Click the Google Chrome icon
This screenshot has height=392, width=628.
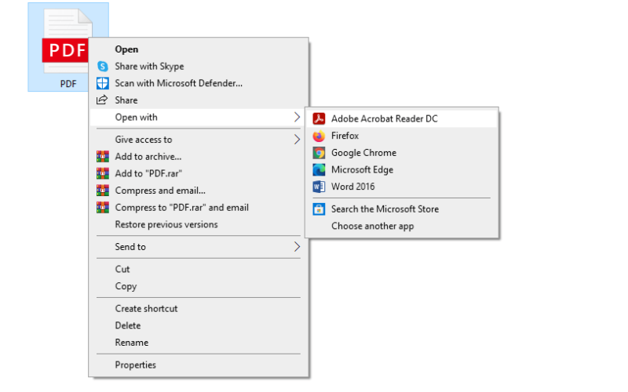point(319,153)
